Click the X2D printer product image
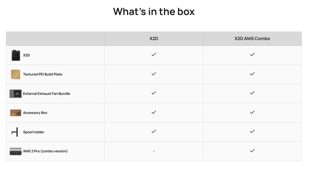This screenshot has height=172, width=311. (x=16, y=55)
